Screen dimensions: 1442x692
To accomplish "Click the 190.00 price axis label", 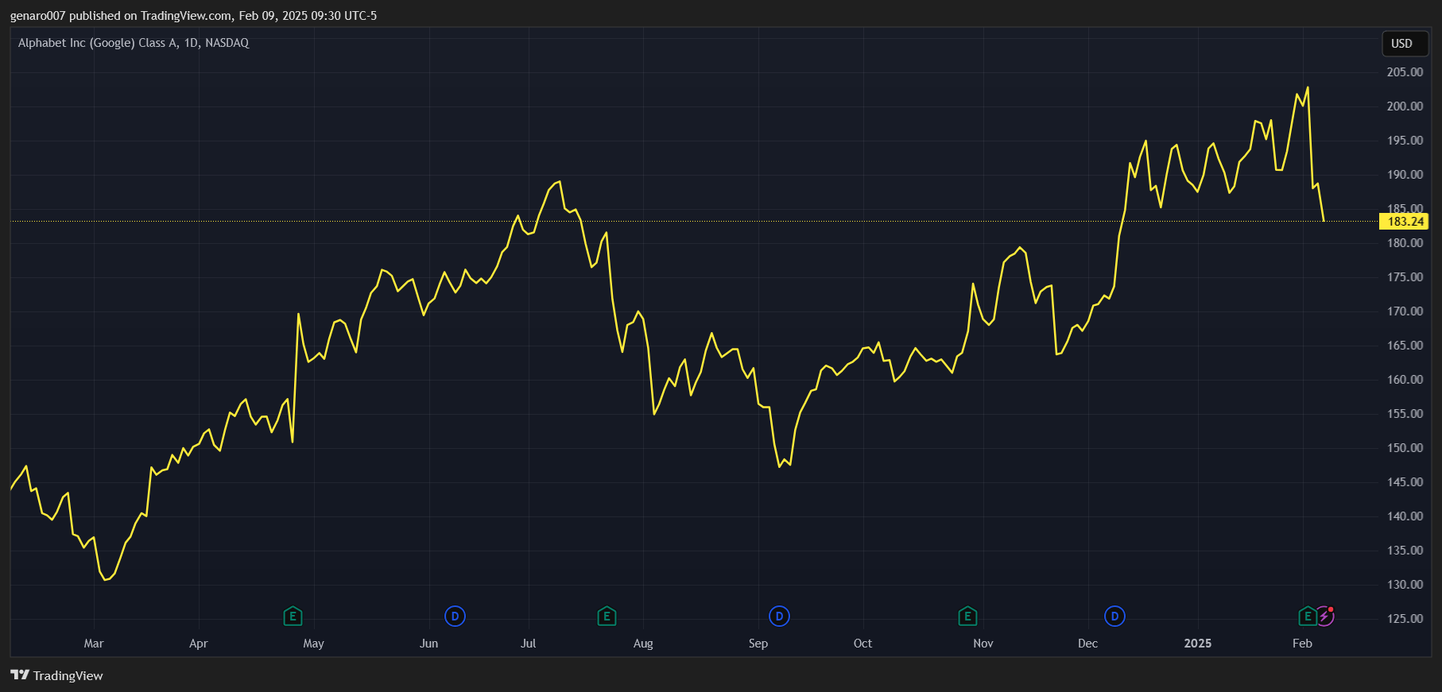I will [1405, 175].
